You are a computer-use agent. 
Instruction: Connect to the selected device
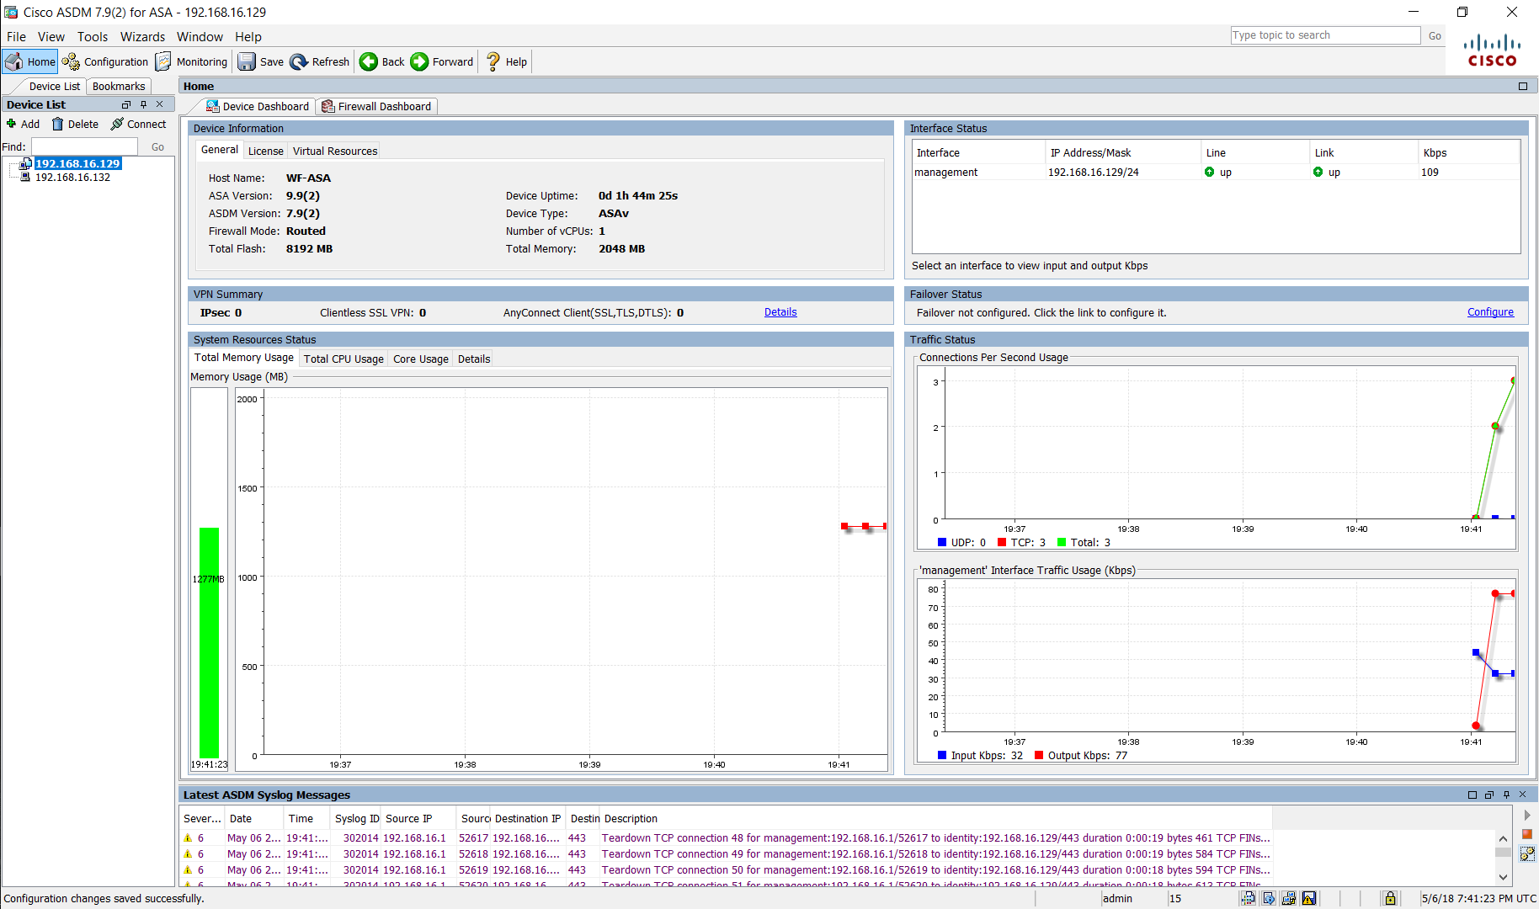(139, 124)
